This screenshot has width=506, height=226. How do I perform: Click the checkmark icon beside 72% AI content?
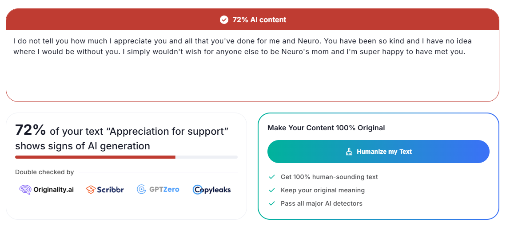(x=224, y=19)
